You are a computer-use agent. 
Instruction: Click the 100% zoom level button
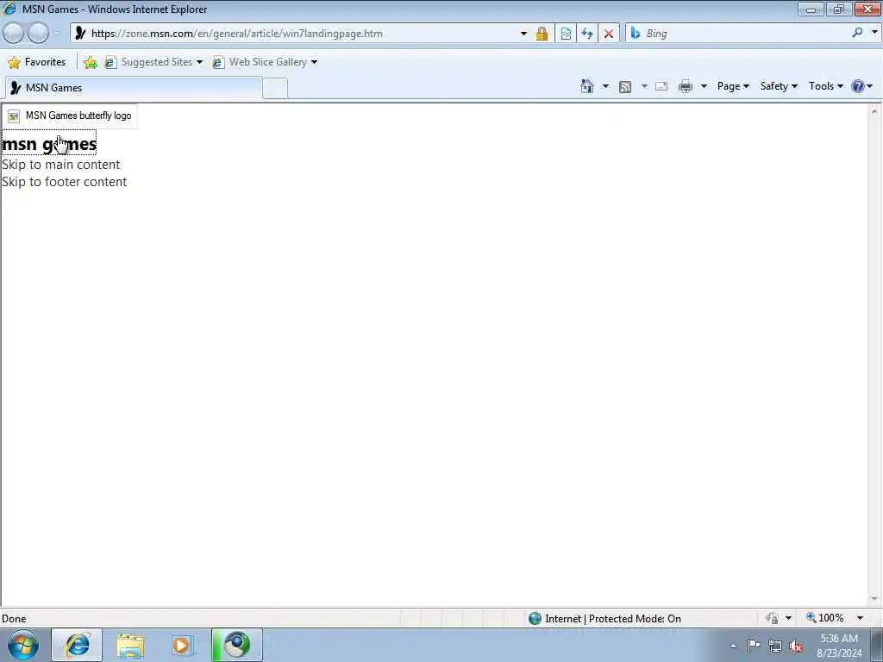(x=825, y=618)
